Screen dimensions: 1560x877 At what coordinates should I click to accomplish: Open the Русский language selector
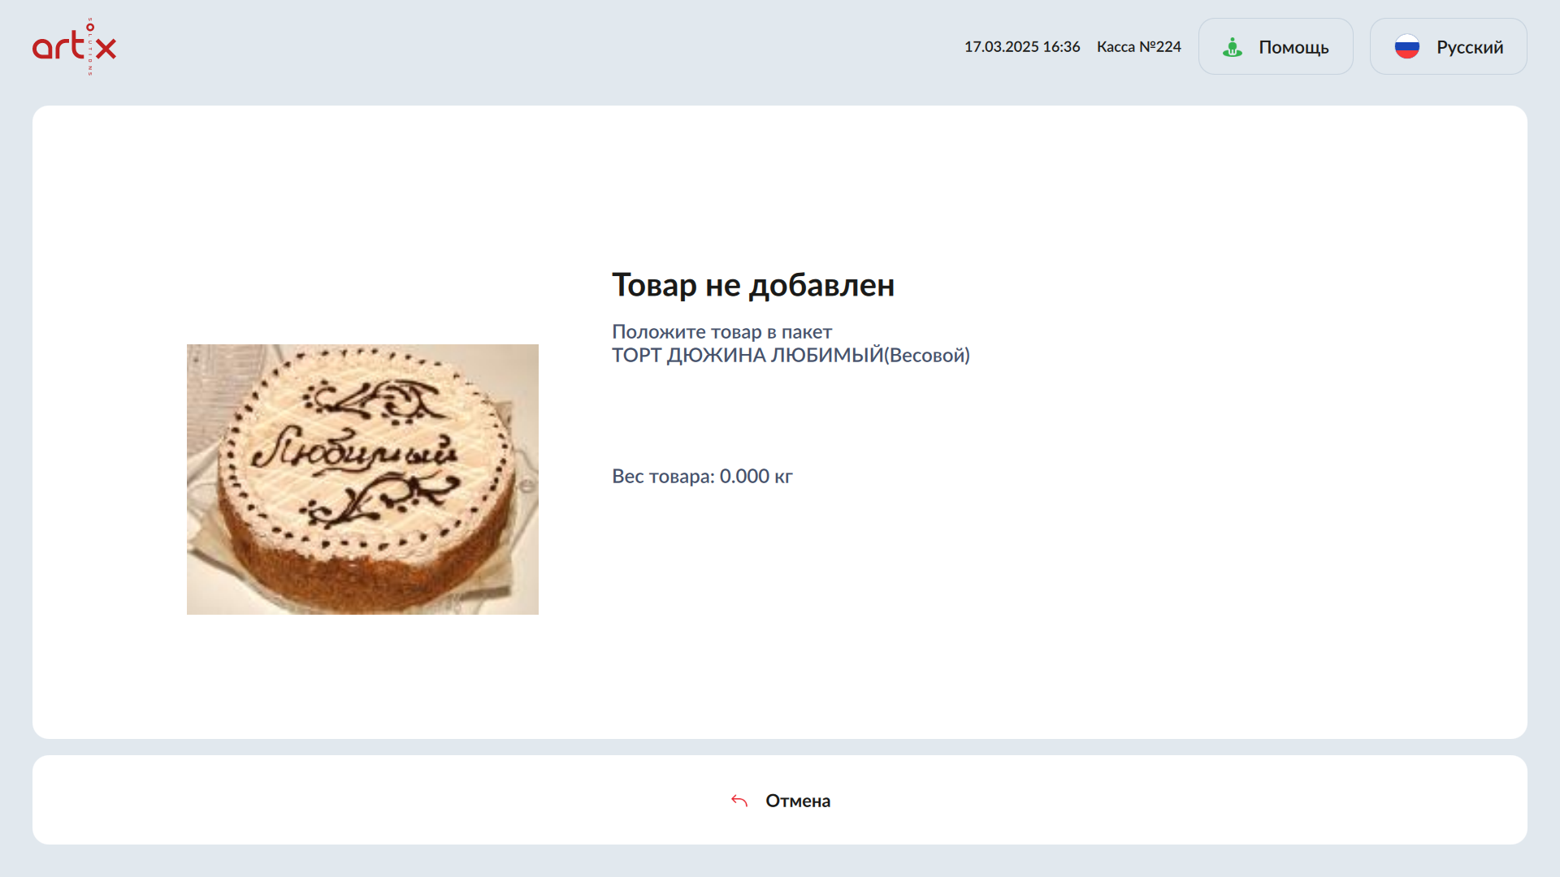(1448, 47)
